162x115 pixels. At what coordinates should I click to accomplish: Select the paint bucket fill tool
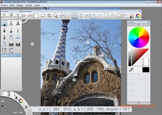(x=4, y=50)
